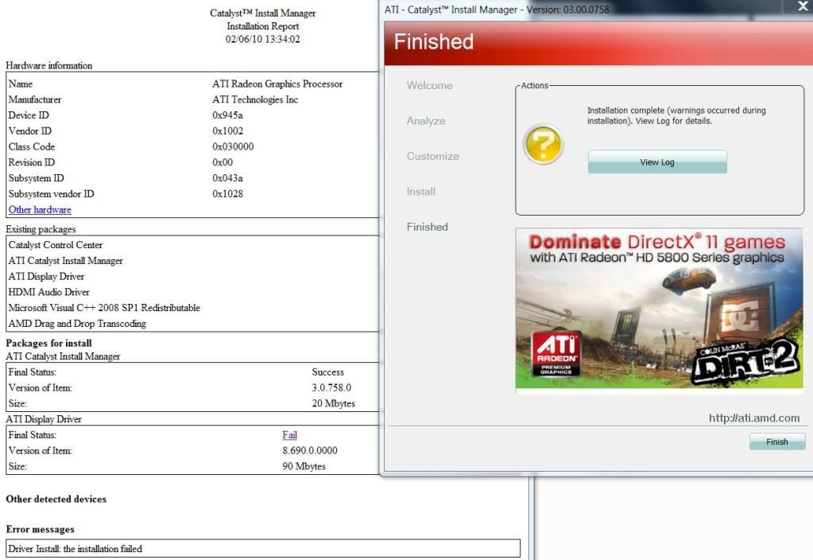Select the Install step in the installer

point(421,192)
